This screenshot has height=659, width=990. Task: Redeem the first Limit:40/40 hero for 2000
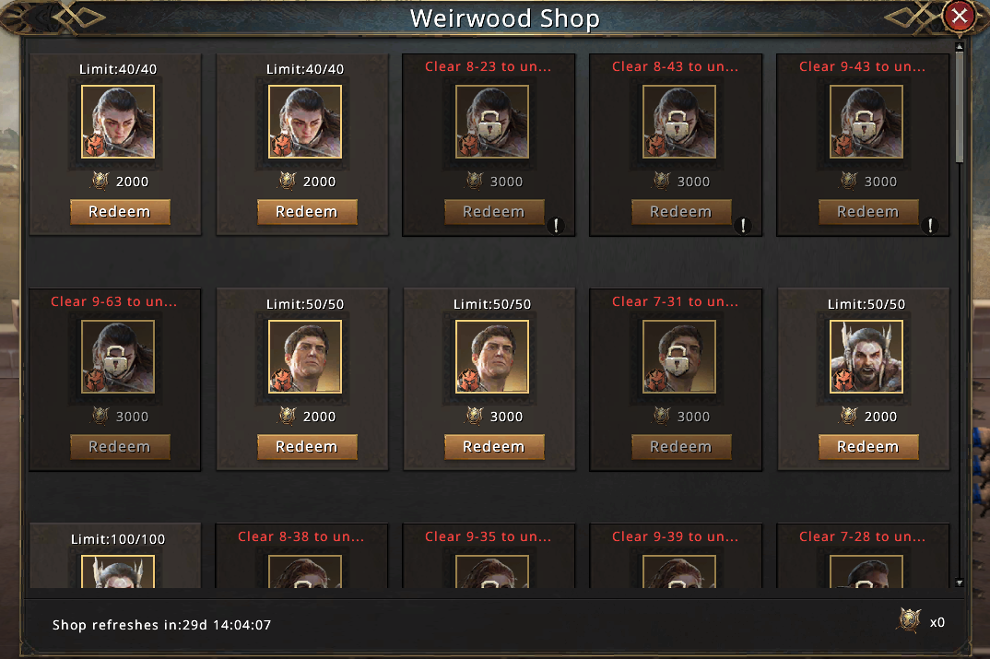click(120, 211)
